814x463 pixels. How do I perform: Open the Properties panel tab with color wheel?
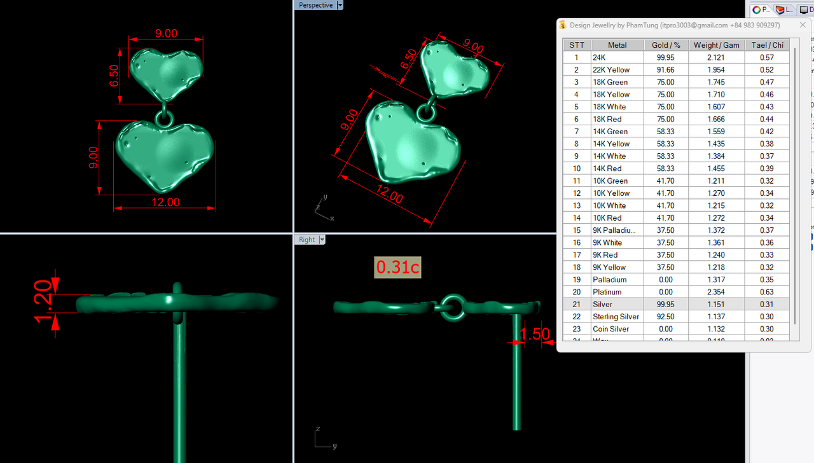click(x=761, y=10)
